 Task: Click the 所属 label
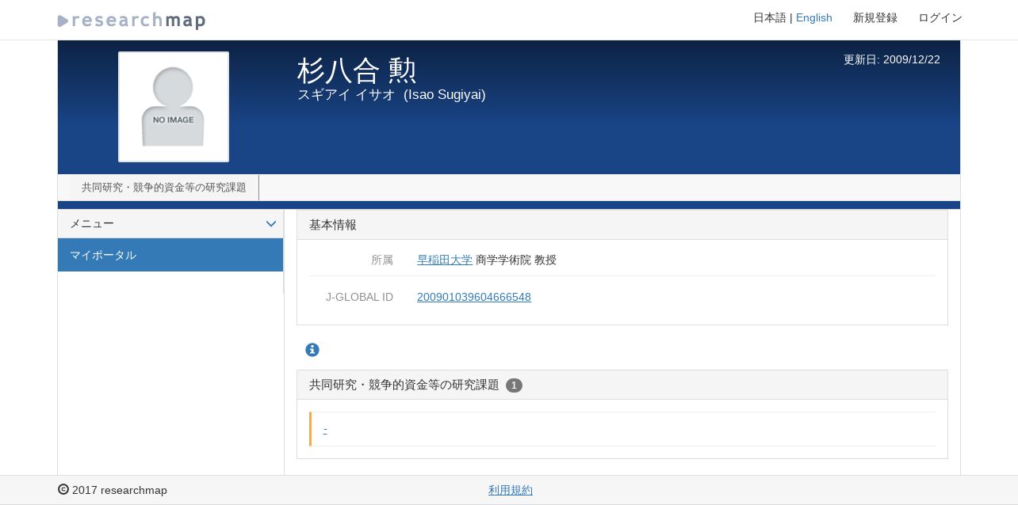(x=382, y=260)
